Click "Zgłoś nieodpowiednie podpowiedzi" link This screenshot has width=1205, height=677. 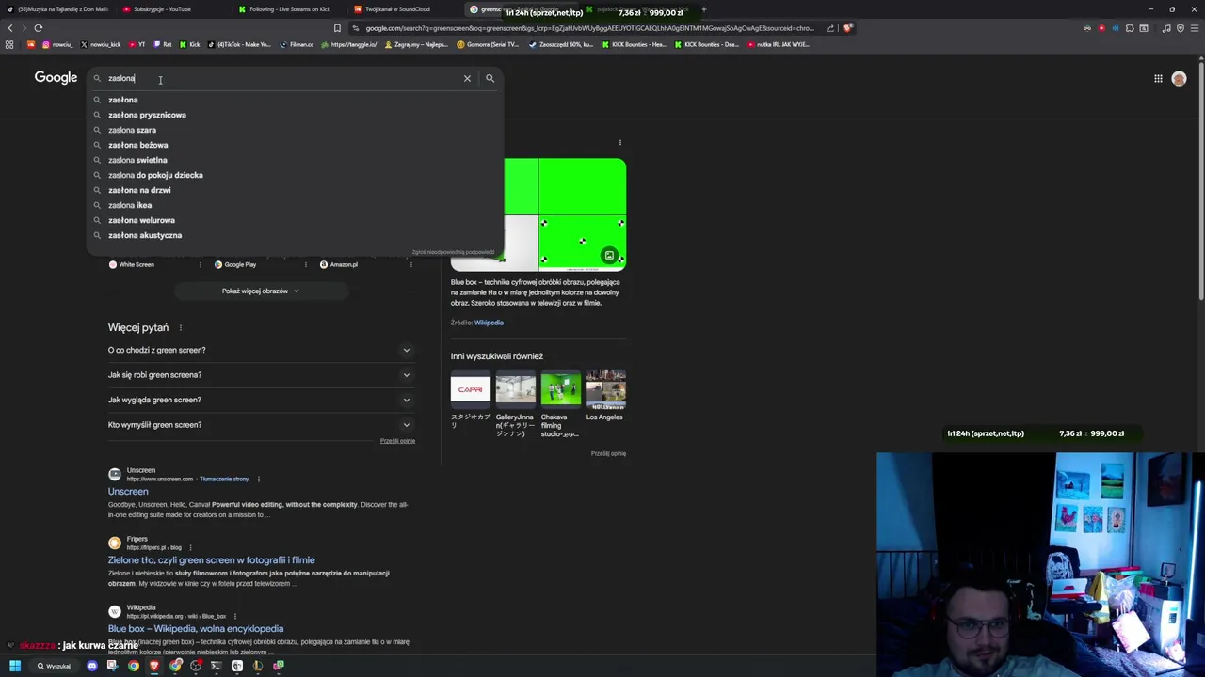tap(453, 252)
